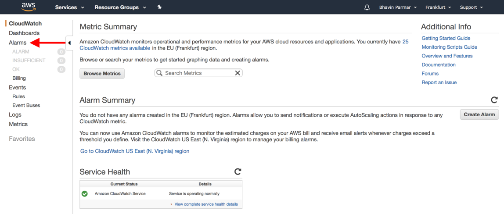Click the OK count badge showing 0
The width and height of the screenshot is (504, 214).
(61, 69)
